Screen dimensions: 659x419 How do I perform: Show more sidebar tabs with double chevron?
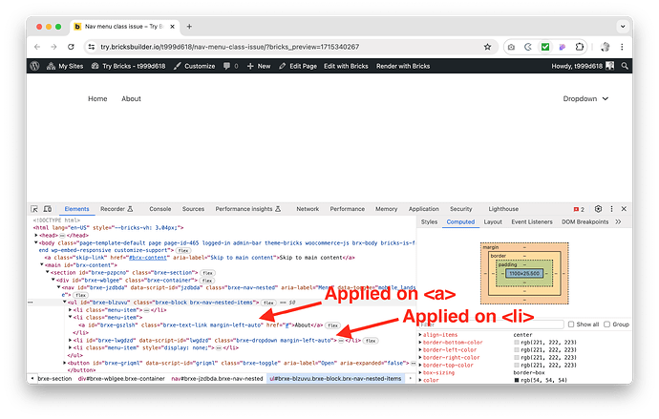coord(618,221)
